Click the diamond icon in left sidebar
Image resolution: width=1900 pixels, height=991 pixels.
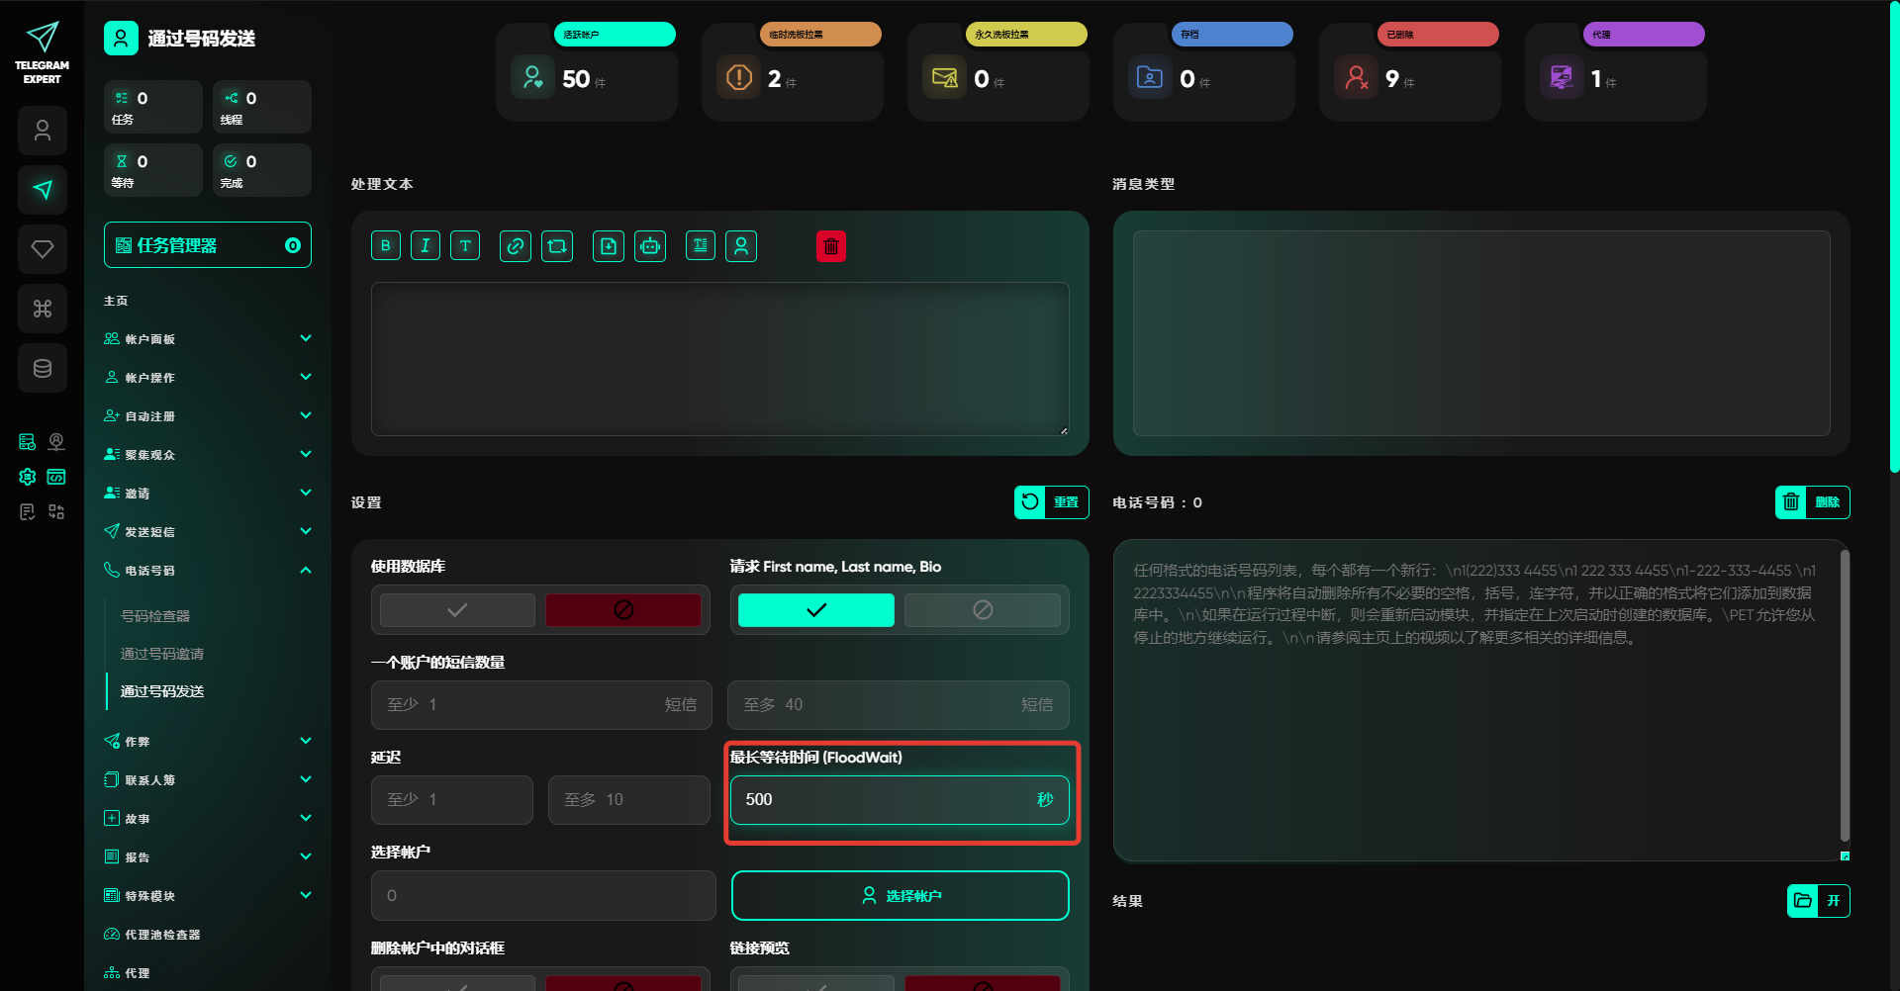point(43,249)
